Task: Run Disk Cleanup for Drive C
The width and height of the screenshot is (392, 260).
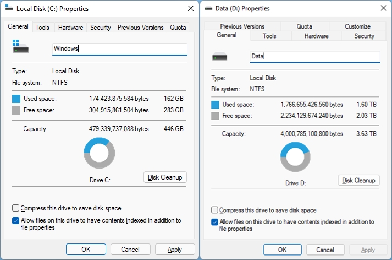Action: click(165, 177)
